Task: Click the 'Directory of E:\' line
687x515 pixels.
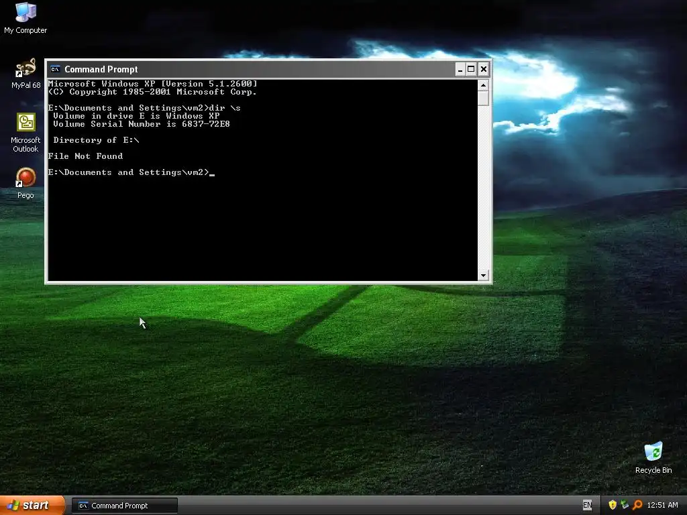Action: tap(96, 140)
